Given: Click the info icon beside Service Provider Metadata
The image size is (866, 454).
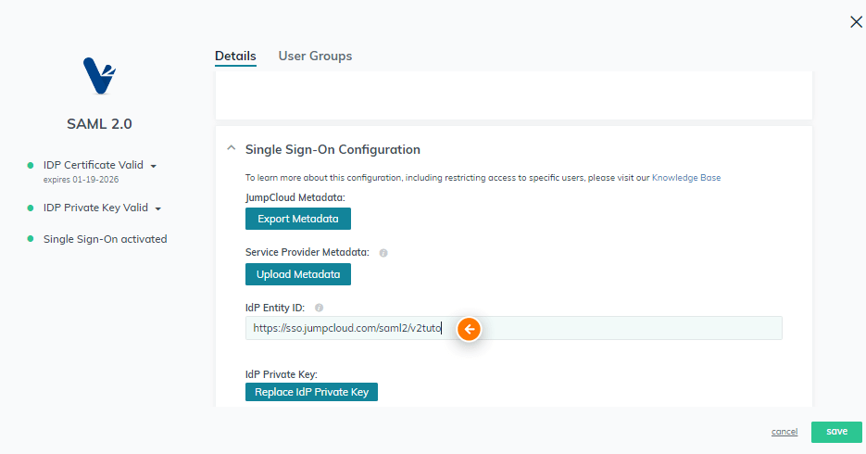Looking at the screenshot, I should click(383, 253).
